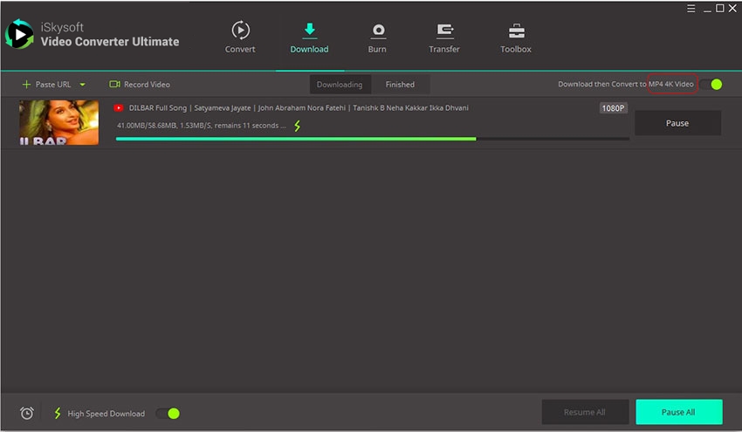Select the Downloading tab
This screenshot has width=742, height=432.
[340, 85]
